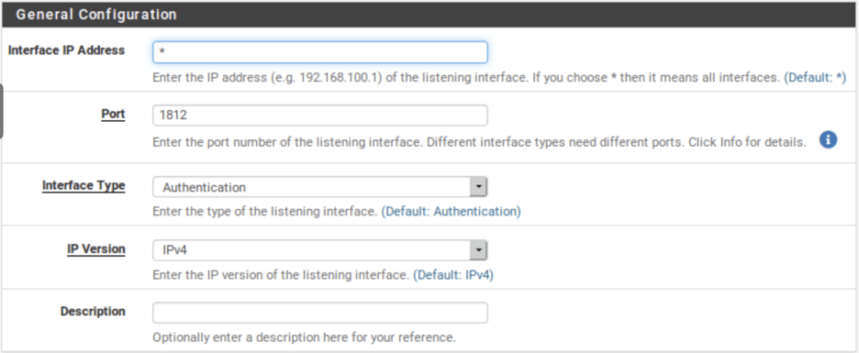Click the '(Default: Authentication)' hint text
859x353 pixels.
click(x=451, y=211)
